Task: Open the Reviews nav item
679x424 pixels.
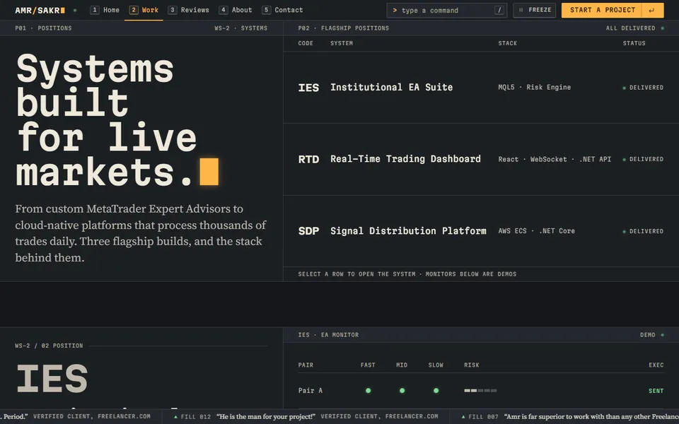Action: coord(188,10)
